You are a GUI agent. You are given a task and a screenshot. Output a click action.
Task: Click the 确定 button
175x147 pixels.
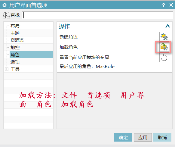click(123, 137)
